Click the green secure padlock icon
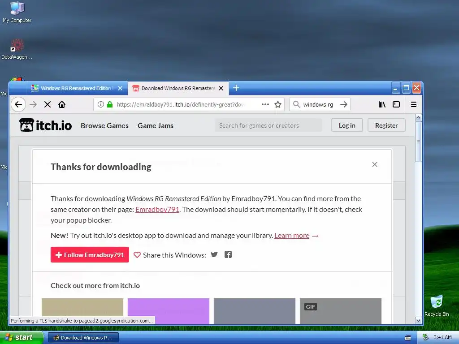The height and width of the screenshot is (344, 459). coord(110,104)
